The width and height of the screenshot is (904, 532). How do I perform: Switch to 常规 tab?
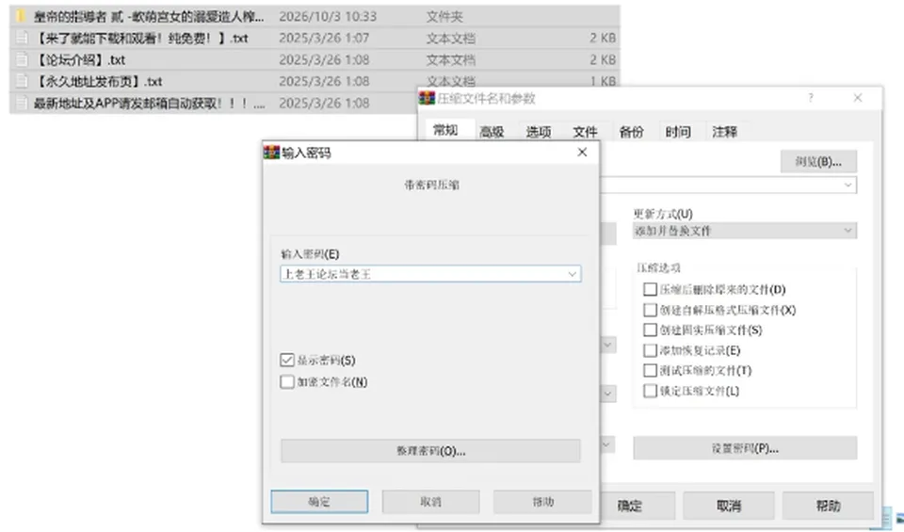(x=445, y=130)
